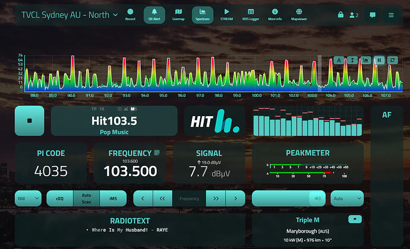The width and height of the screenshot is (410, 249).
Task: Open the Auto bandwidth dropdown
Action: (x=347, y=199)
